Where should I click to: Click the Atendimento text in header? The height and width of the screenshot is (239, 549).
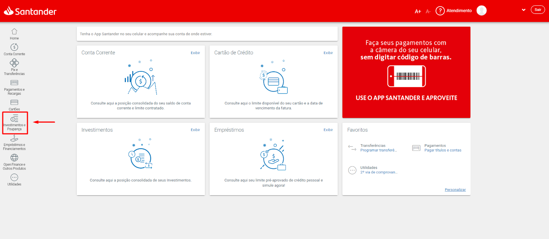[x=459, y=11]
